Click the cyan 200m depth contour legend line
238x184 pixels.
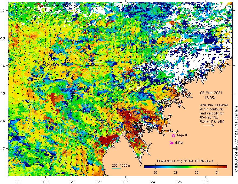point(117,168)
